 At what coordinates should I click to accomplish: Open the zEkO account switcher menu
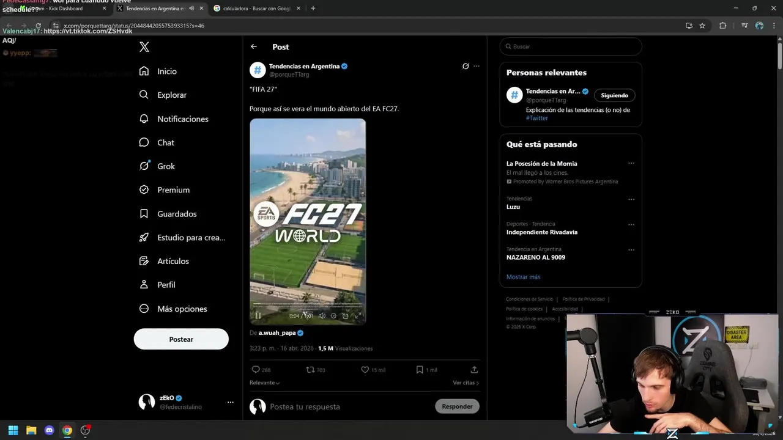pos(186,402)
